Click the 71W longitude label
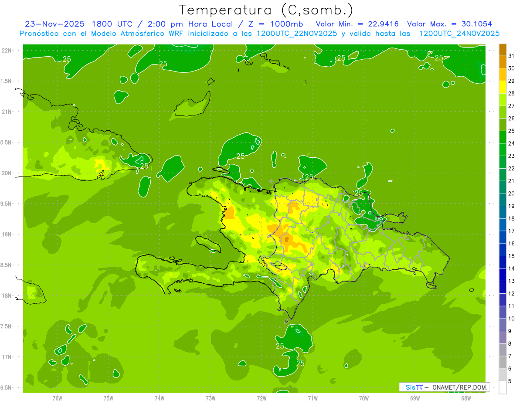Image resolution: width=523 pixels, height=404 pixels. (x=312, y=398)
